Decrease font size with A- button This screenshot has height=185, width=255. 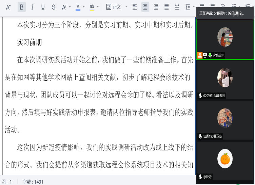[x=8, y=7]
